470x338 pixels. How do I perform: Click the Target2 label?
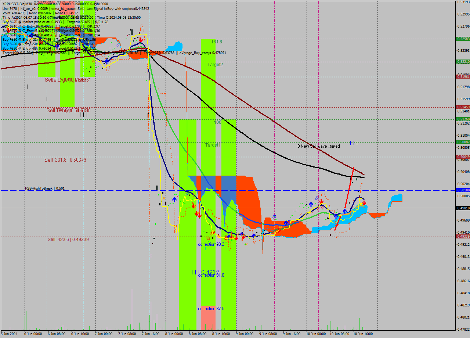(x=215, y=64)
